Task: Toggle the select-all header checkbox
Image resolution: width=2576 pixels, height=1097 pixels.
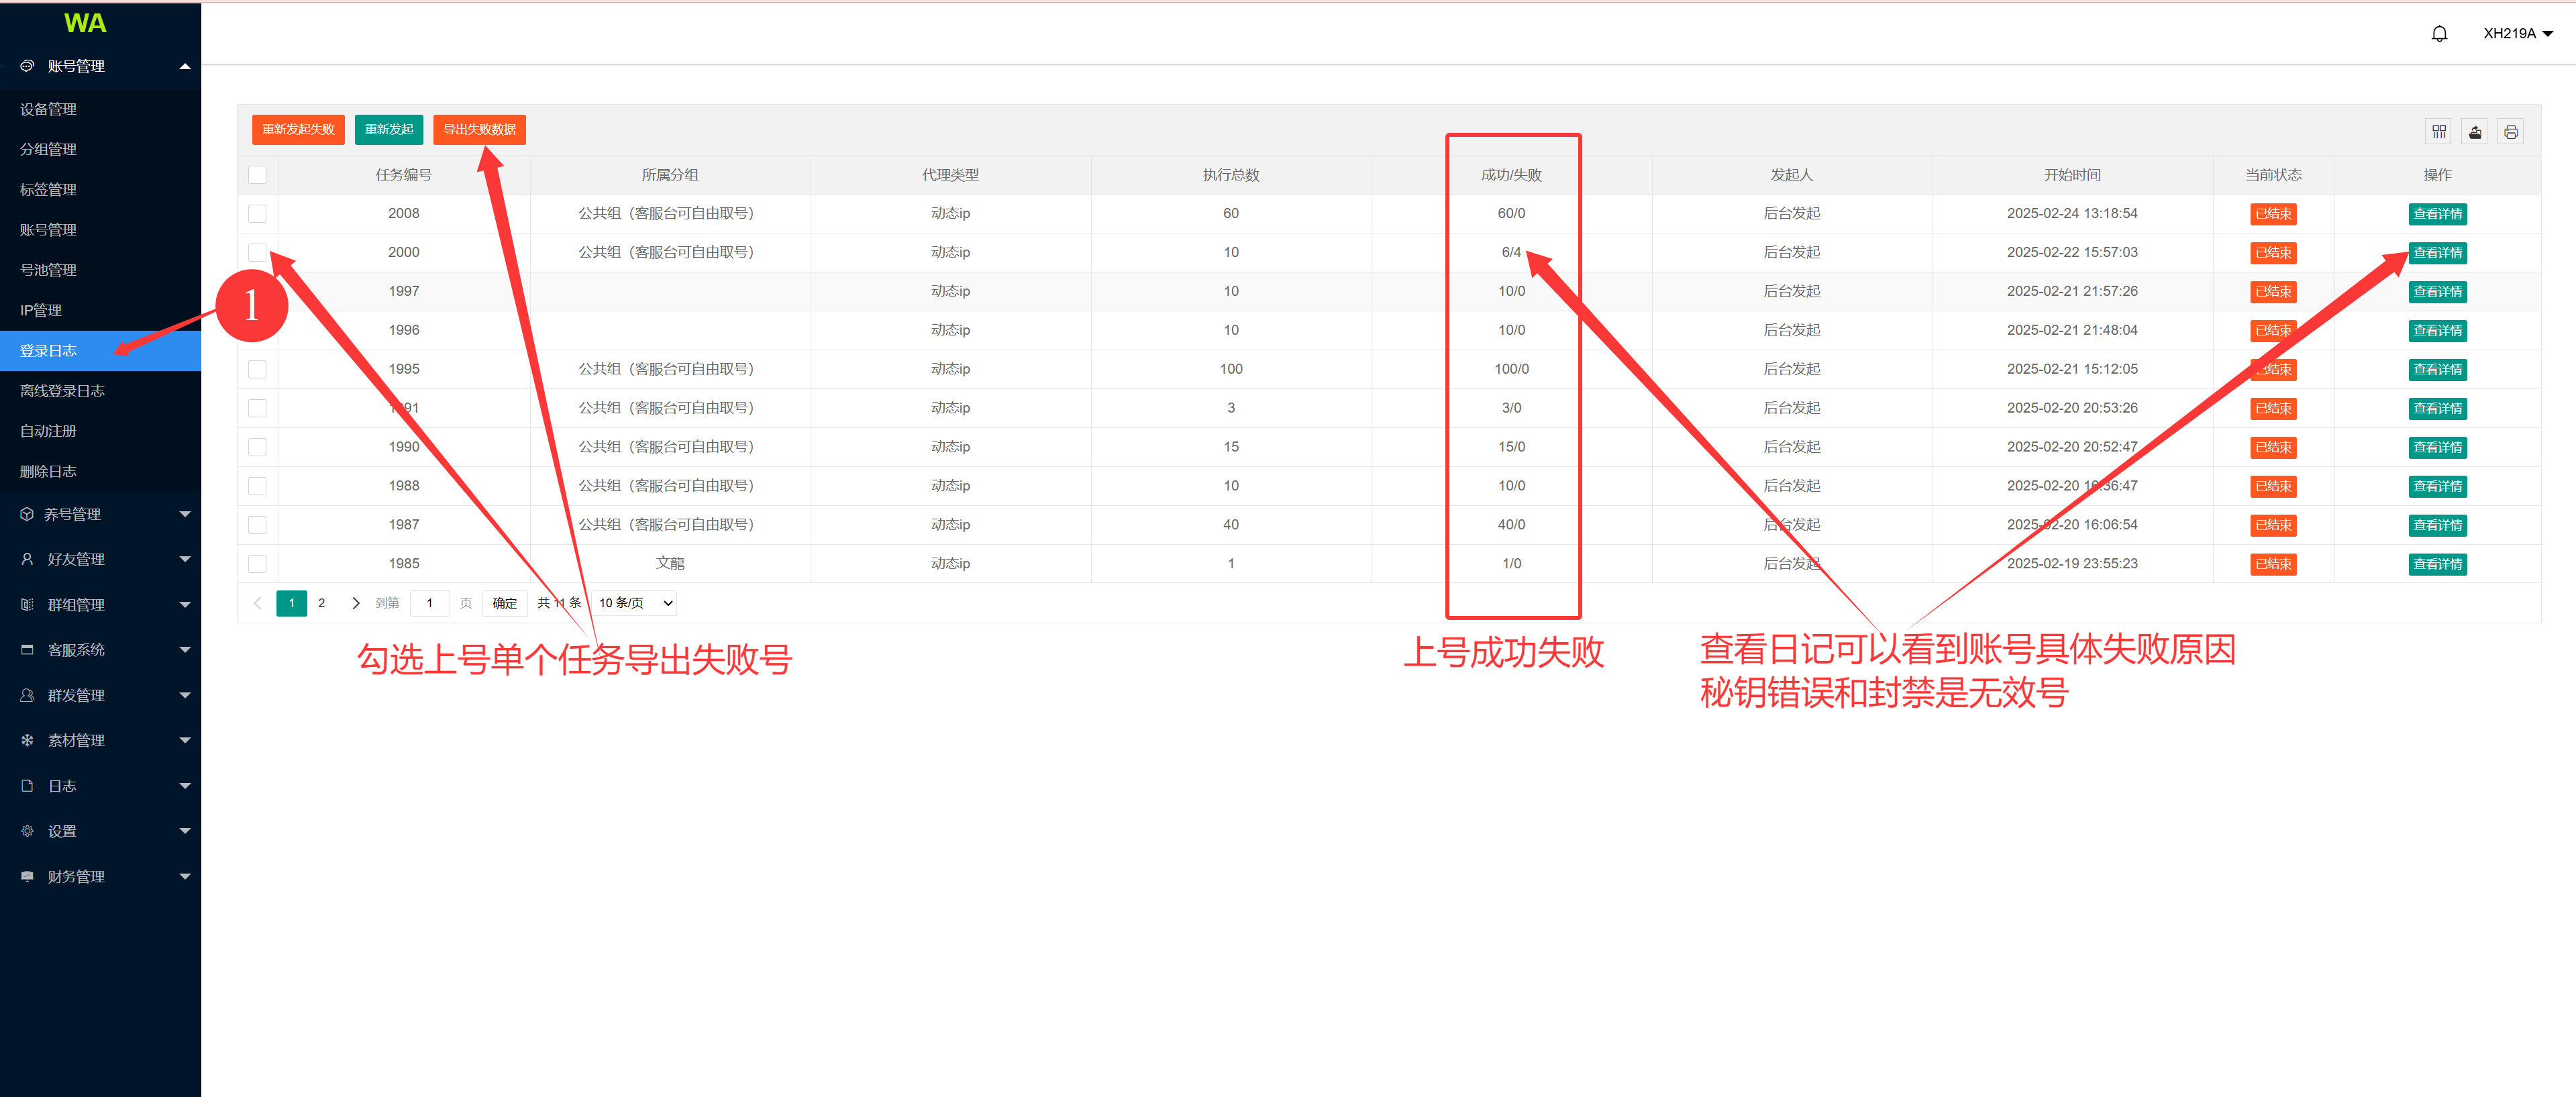Action: click(257, 175)
